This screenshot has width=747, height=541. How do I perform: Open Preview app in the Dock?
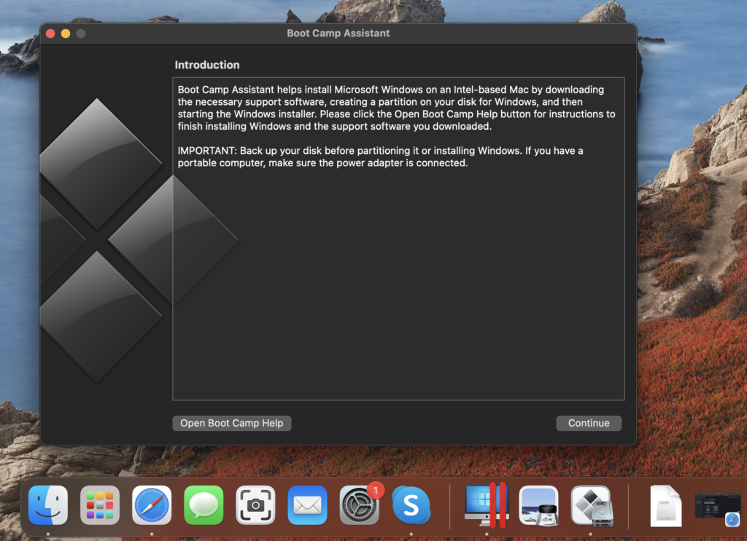point(539,505)
